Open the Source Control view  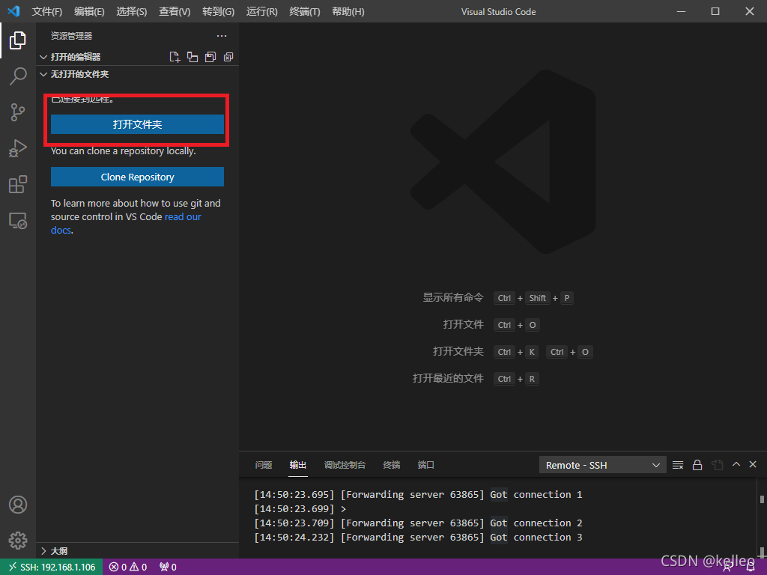point(18,112)
